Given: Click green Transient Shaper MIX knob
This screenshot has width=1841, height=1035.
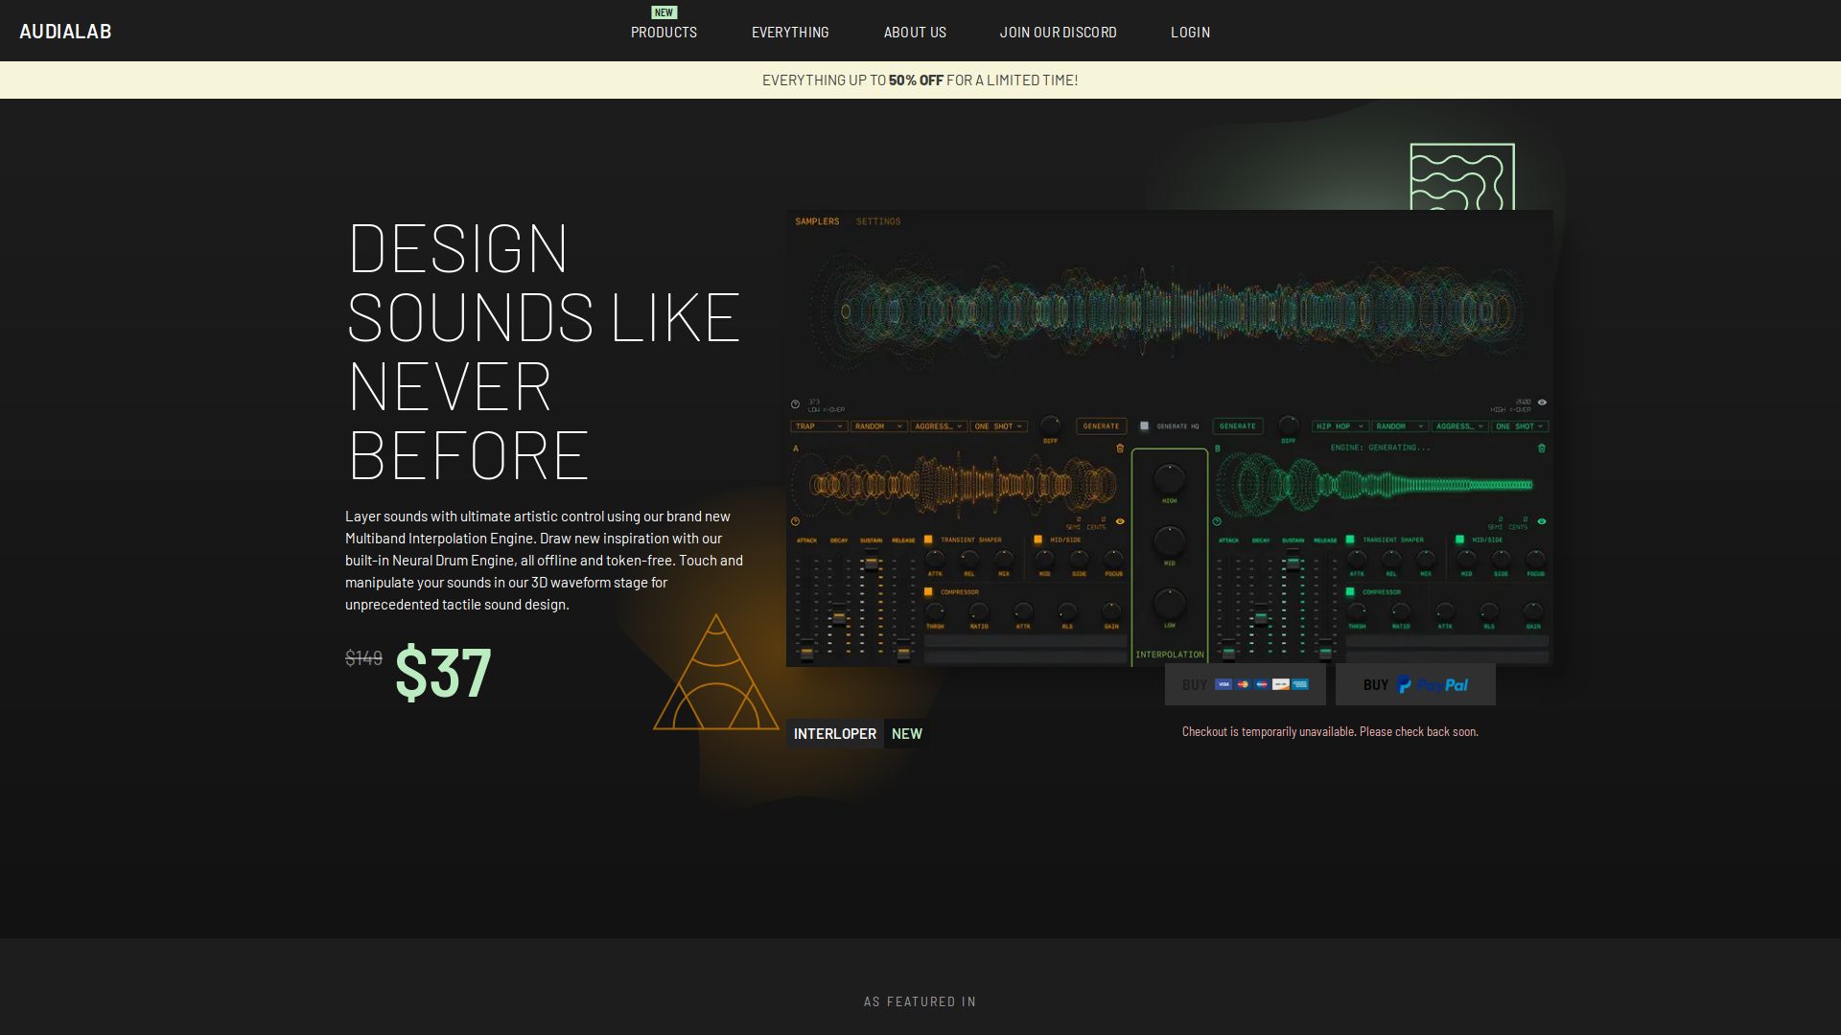Looking at the screenshot, I should [1426, 559].
